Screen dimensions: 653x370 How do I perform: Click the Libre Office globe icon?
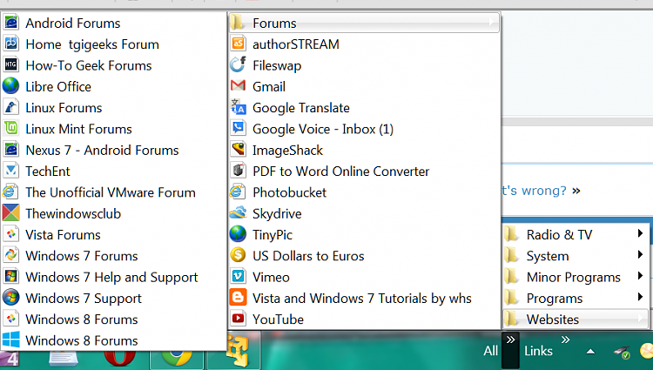pos(10,86)
